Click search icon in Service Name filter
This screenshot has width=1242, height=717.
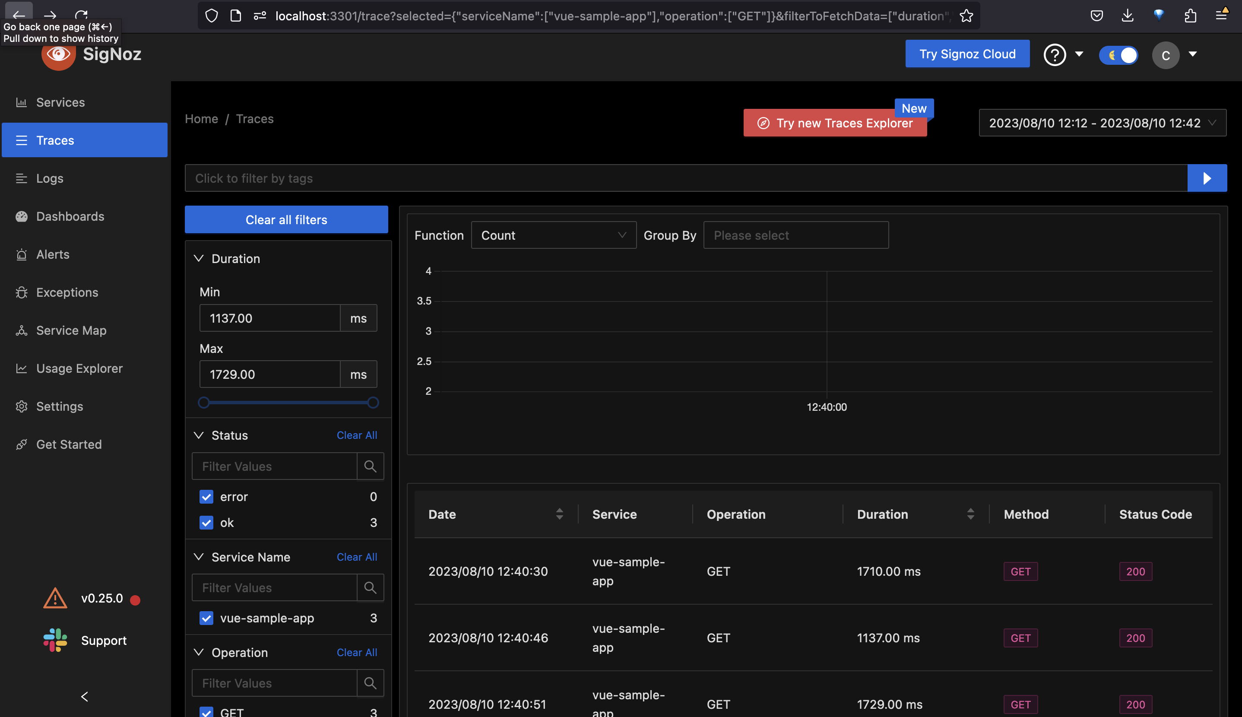370,587
